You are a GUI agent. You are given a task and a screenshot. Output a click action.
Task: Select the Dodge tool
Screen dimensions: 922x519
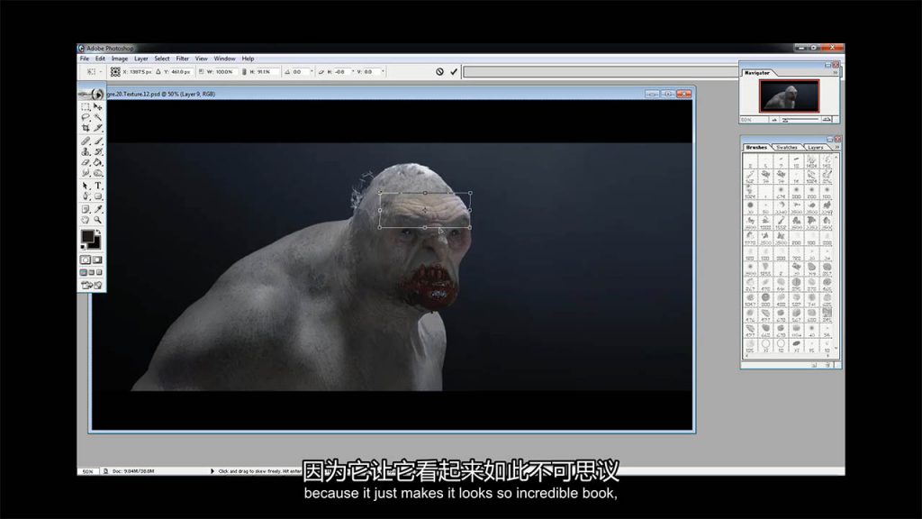coord(98,172)
